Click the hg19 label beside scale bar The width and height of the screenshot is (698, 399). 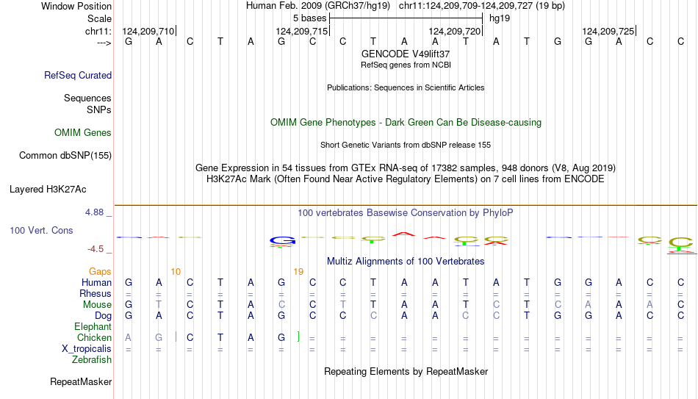click(500, 18)
